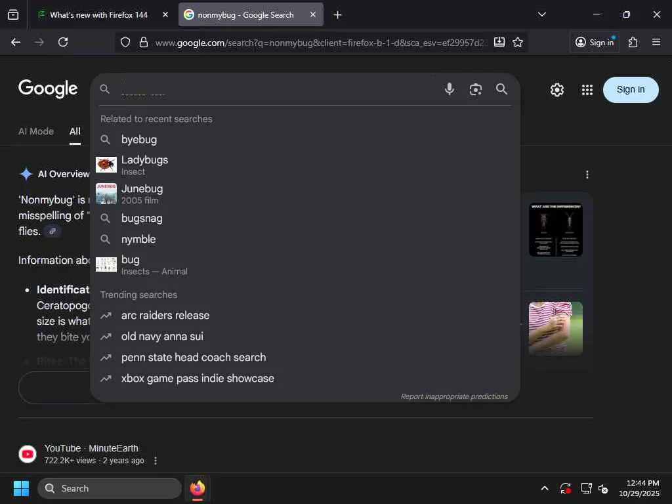Select the 'bug' Insects — Animal suggestion

click(305, 265)
